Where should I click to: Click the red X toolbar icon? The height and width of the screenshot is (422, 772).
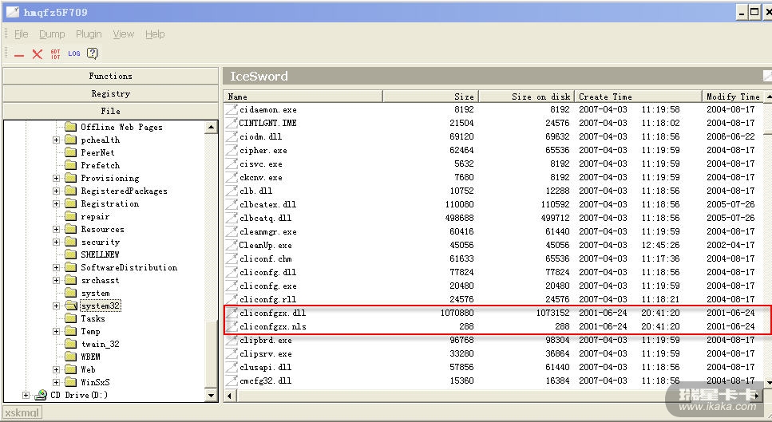(37, 54)
